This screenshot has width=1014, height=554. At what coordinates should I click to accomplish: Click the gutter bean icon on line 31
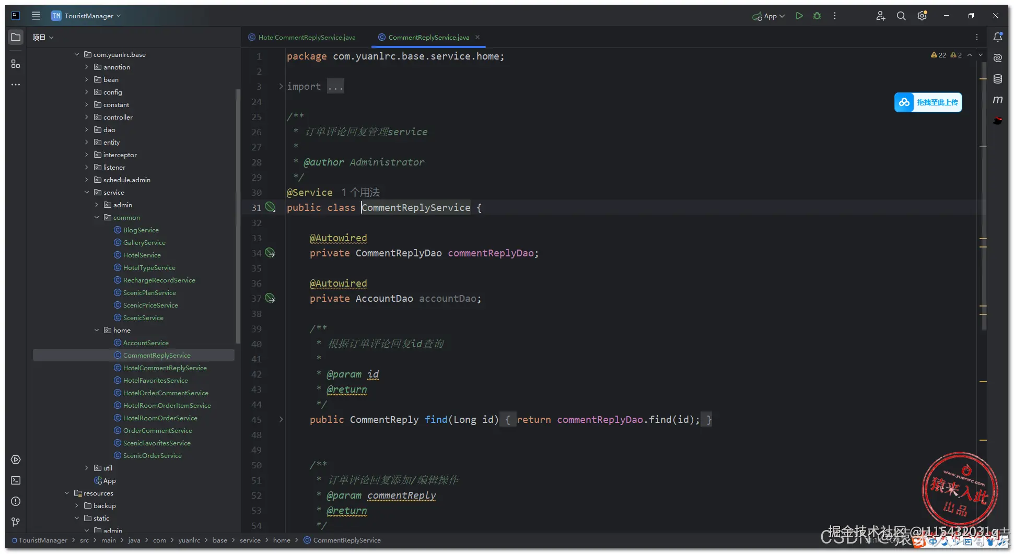pos(270,207)
